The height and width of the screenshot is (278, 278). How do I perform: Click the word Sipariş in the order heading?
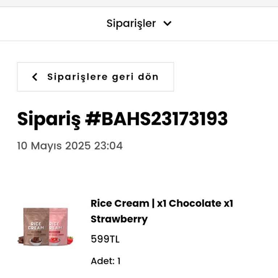click(49, 119)
